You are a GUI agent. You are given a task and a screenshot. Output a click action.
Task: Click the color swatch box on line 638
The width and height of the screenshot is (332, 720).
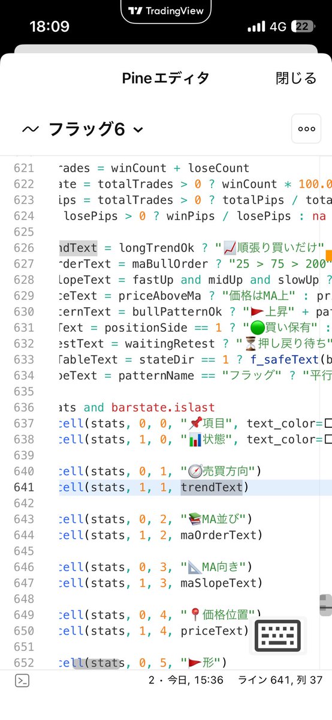point(328,439)
